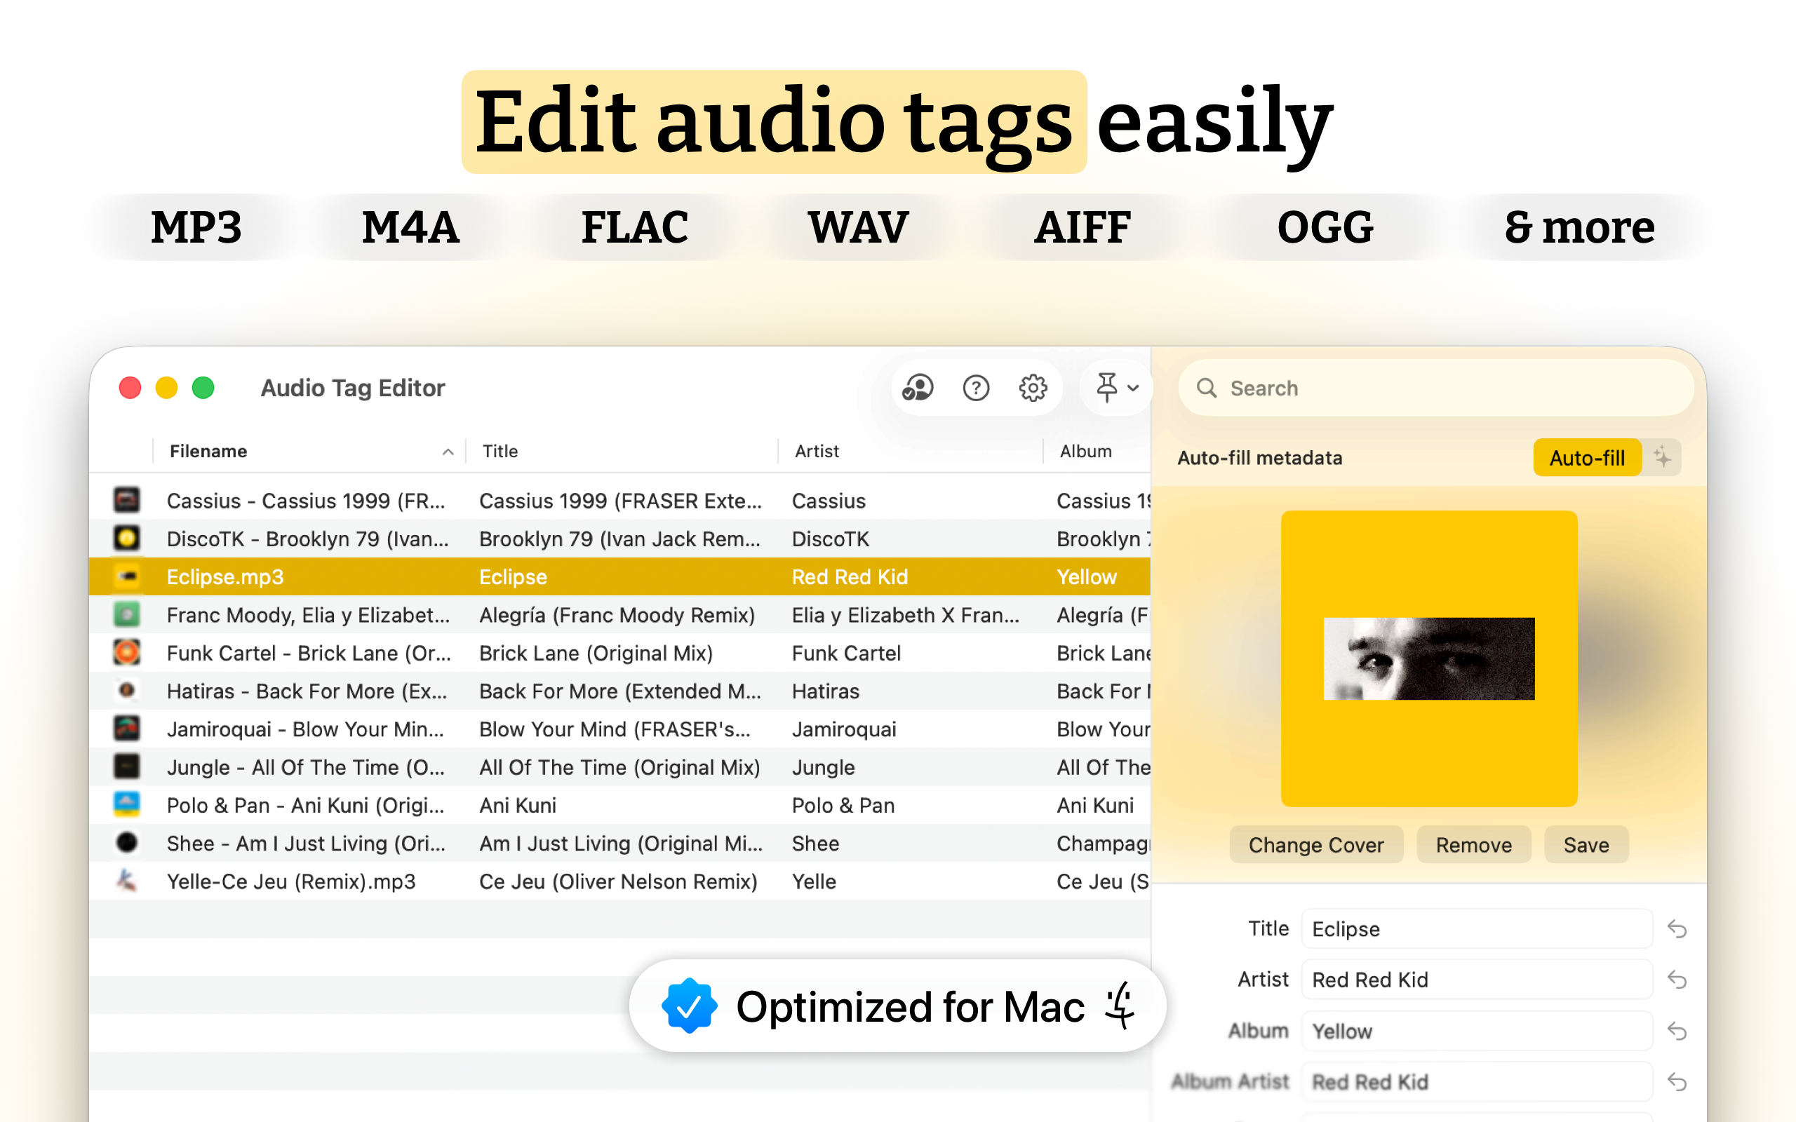The image size is (1796, 1122).
Task: Click the Polo & Pan cover thumbnail
Action: point(127,804)
